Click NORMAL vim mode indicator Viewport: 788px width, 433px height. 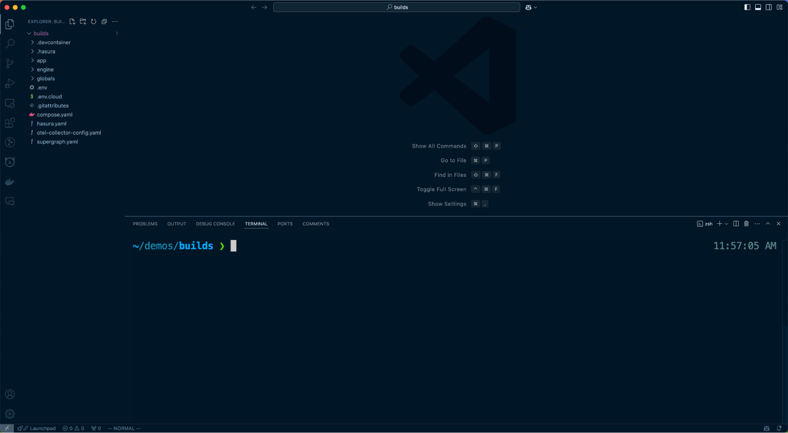pos(124,428)
